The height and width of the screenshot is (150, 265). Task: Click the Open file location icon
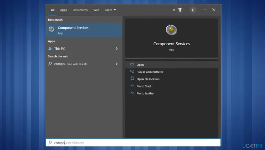pyautogui.click(x=132, y=79)
